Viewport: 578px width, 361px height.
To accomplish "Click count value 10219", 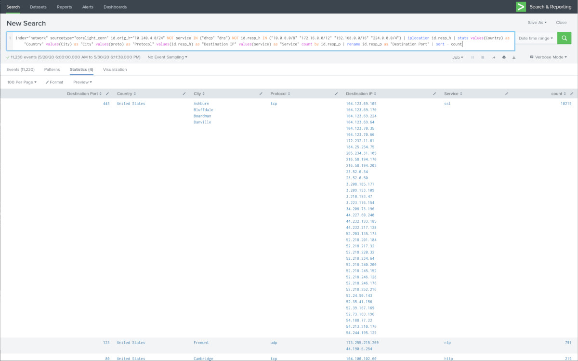I will click(566, 104).
